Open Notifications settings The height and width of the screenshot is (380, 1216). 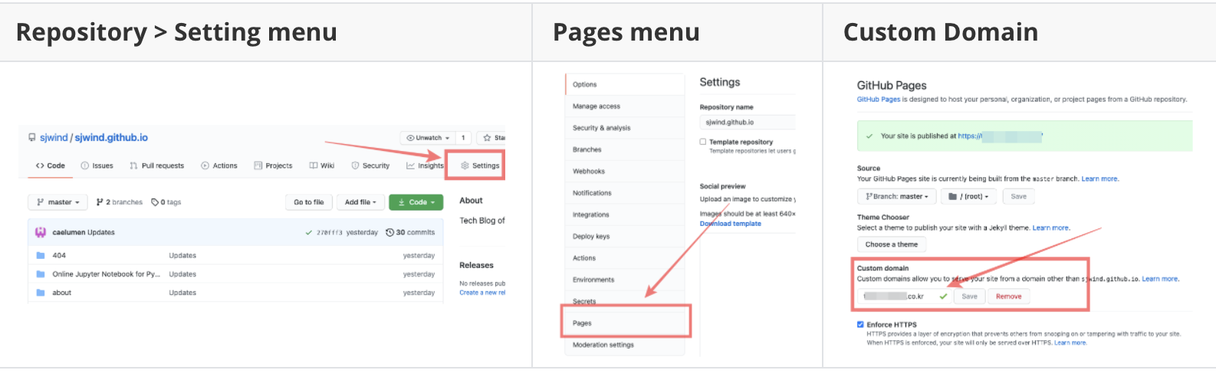[624, 193]
